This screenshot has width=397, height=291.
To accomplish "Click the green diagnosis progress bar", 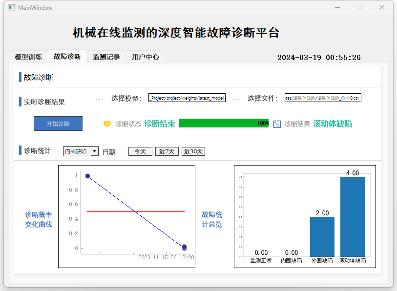I will (x=223, y=124).
